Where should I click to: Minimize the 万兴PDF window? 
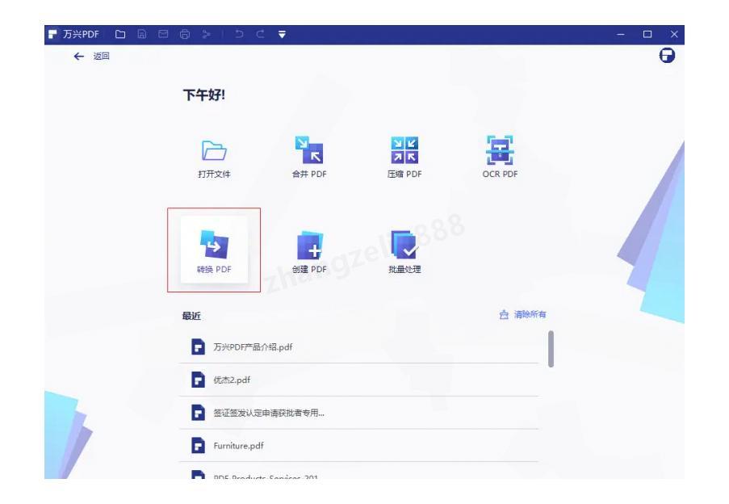(x=621, y=34)
